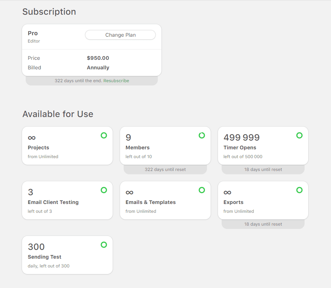The width and height of the screenshot is (331, 288).
Task: Click the Sending Test card
Action: point(67,255)
